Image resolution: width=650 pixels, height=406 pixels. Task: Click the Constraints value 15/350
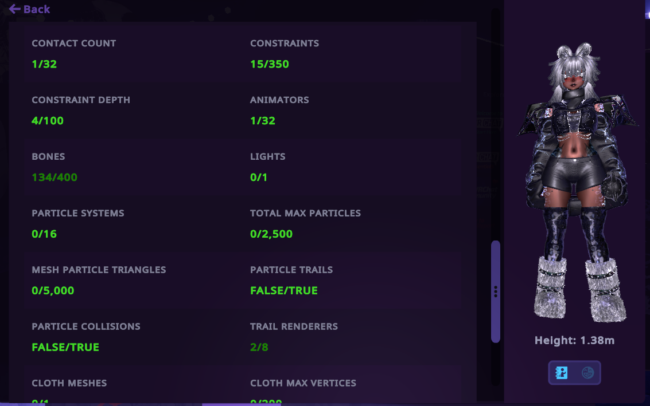pyautogui.click(x=270, y=64)
